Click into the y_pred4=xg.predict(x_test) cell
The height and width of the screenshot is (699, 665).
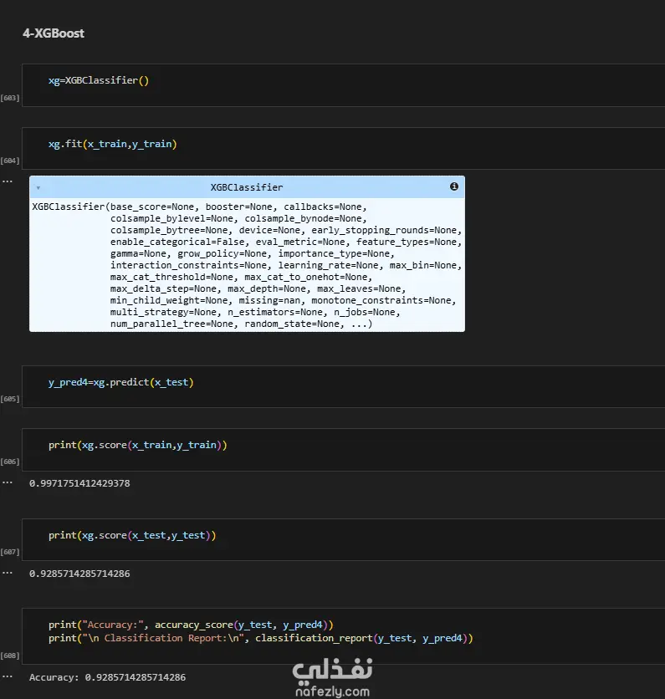(344, 386)
